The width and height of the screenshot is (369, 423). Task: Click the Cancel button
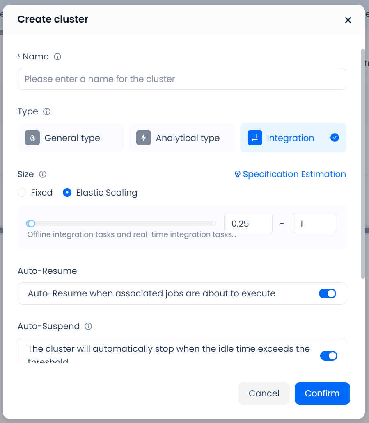click(264, 393)
